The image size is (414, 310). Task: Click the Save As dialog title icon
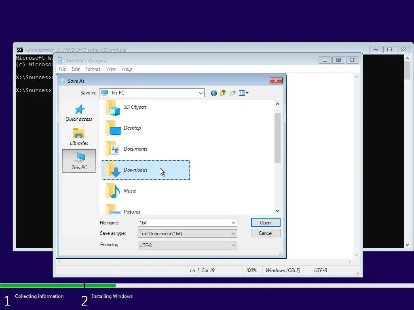[x=63, y=81]
